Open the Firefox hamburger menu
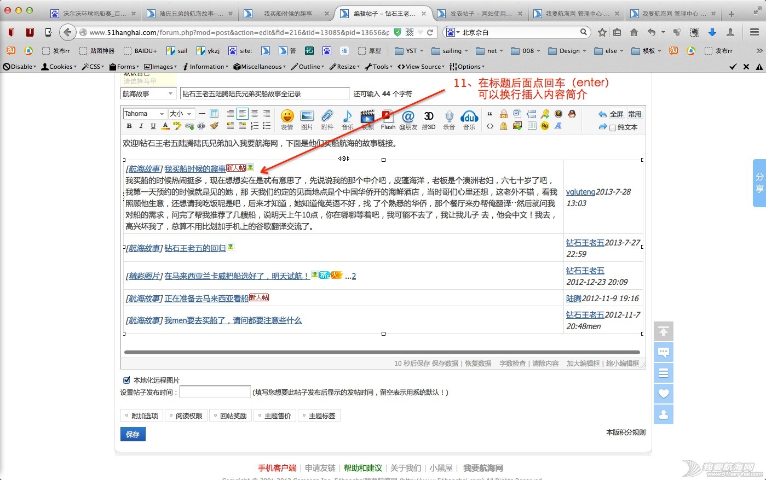 [754, 32]
